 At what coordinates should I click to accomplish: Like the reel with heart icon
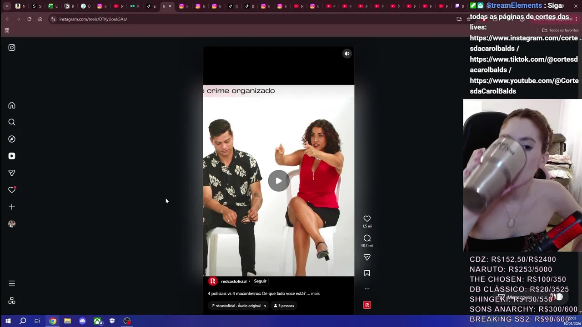[367, 218]
